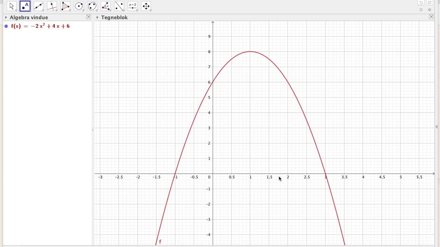Click x-axis label 4.5
440x247 pixels.
click(382, 177)
